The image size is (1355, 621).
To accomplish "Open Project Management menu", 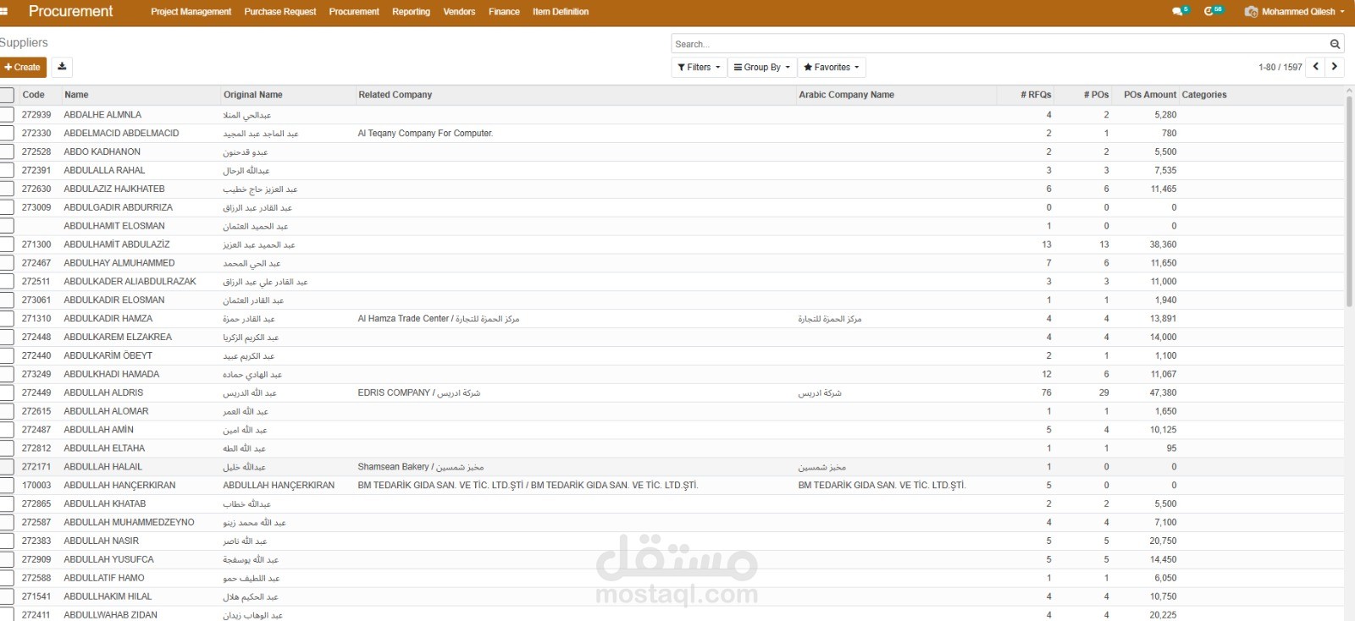I will tap(191, 12).
